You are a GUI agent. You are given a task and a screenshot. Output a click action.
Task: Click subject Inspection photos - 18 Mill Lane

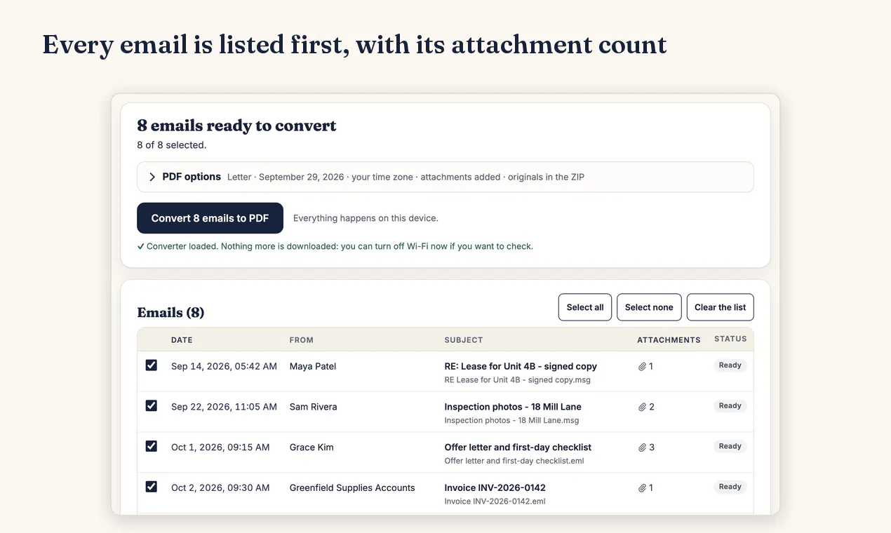pos(513,407)
